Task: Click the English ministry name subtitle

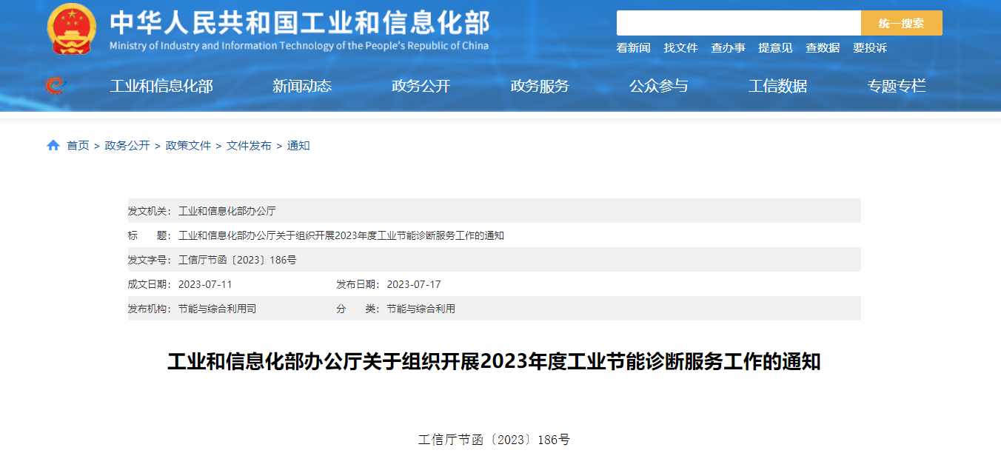Action: [x=299, y=46]
